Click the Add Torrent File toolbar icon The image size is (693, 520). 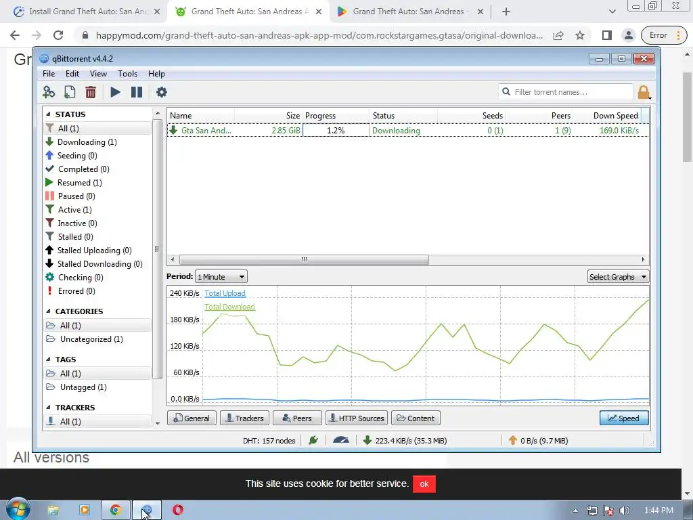point(70,92)
